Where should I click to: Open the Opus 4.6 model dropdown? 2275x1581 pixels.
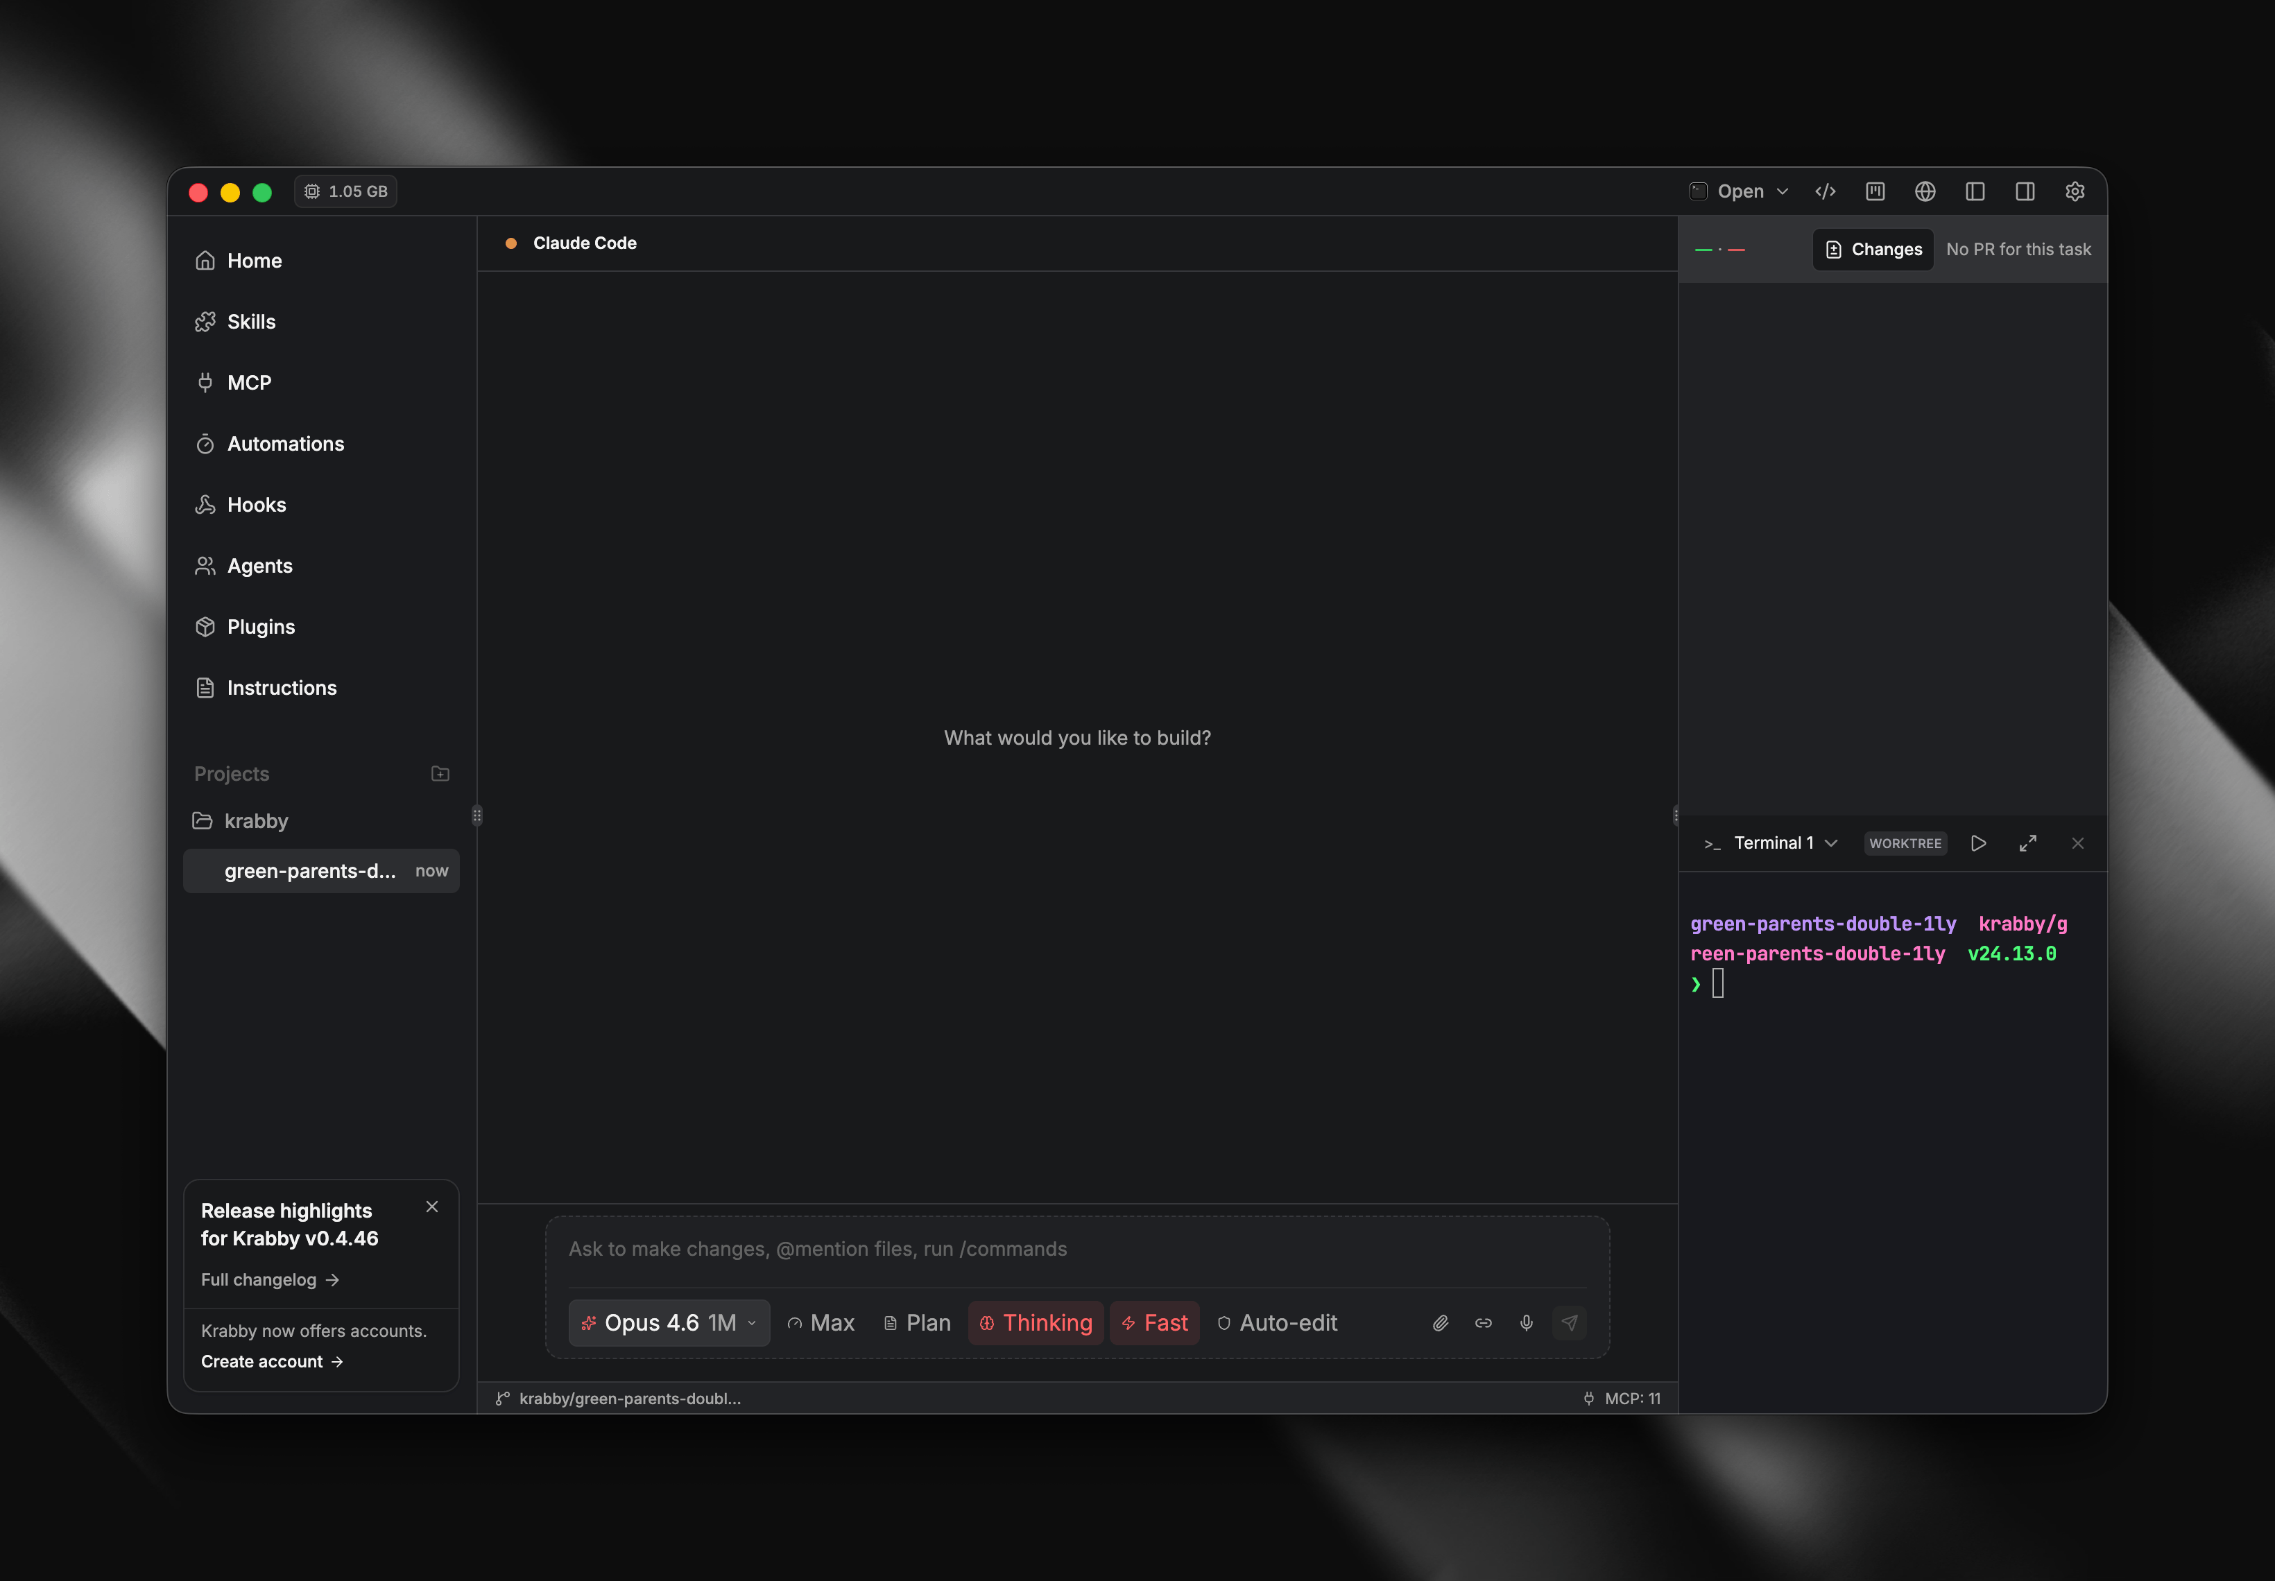[669, 1322]
